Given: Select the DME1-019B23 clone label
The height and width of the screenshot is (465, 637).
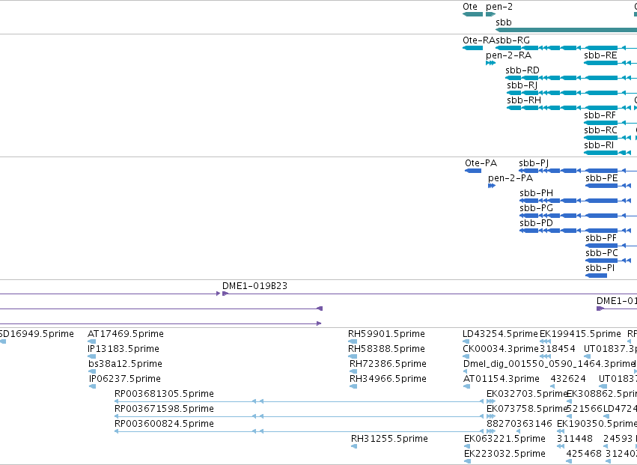Looking at the screenshot, I should 255,286.
